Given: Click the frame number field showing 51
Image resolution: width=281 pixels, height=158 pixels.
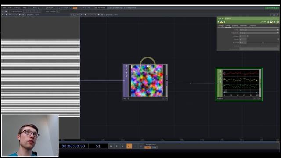Looking at the screenshot, I should (x=98, y=146).
